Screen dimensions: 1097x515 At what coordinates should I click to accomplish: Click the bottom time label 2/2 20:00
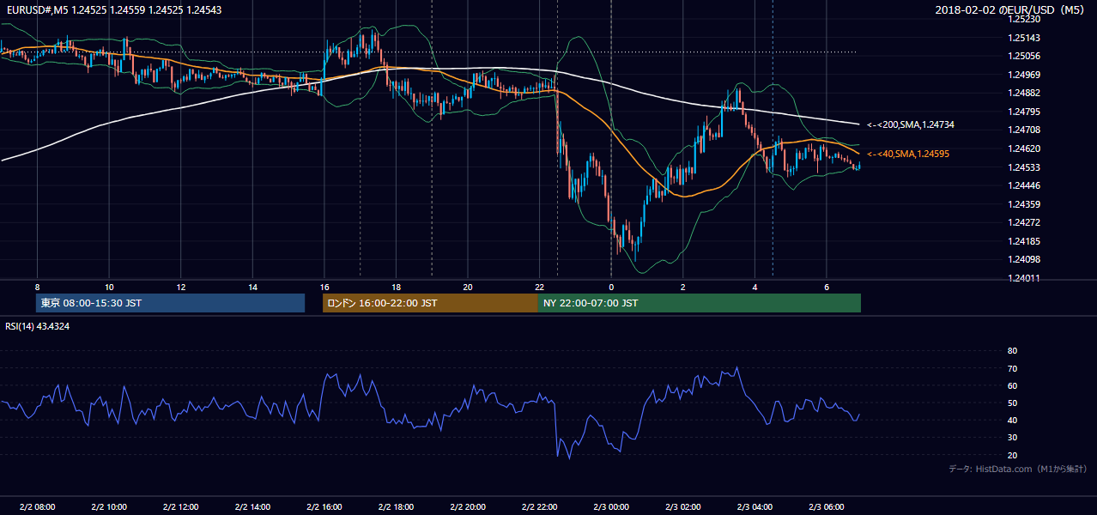tap(468, 507)
